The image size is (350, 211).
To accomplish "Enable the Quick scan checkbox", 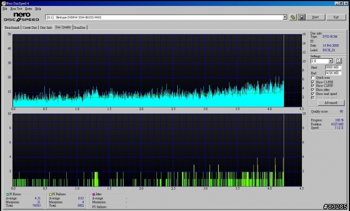I will point(313,77).
